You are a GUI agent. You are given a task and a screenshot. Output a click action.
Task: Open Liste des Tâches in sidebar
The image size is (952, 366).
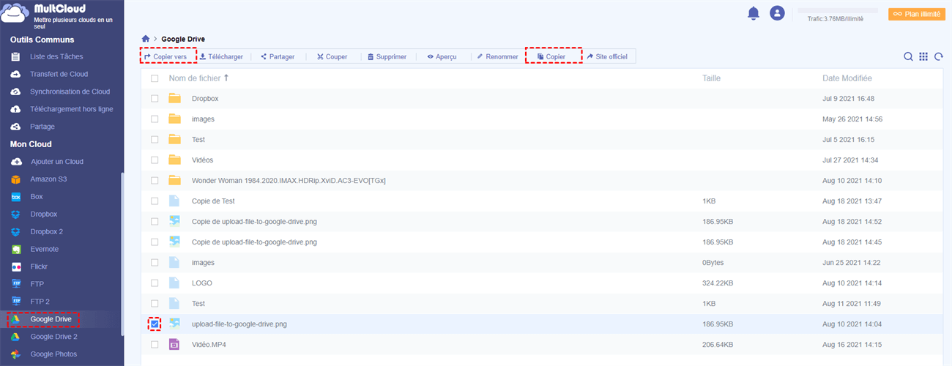56,56
